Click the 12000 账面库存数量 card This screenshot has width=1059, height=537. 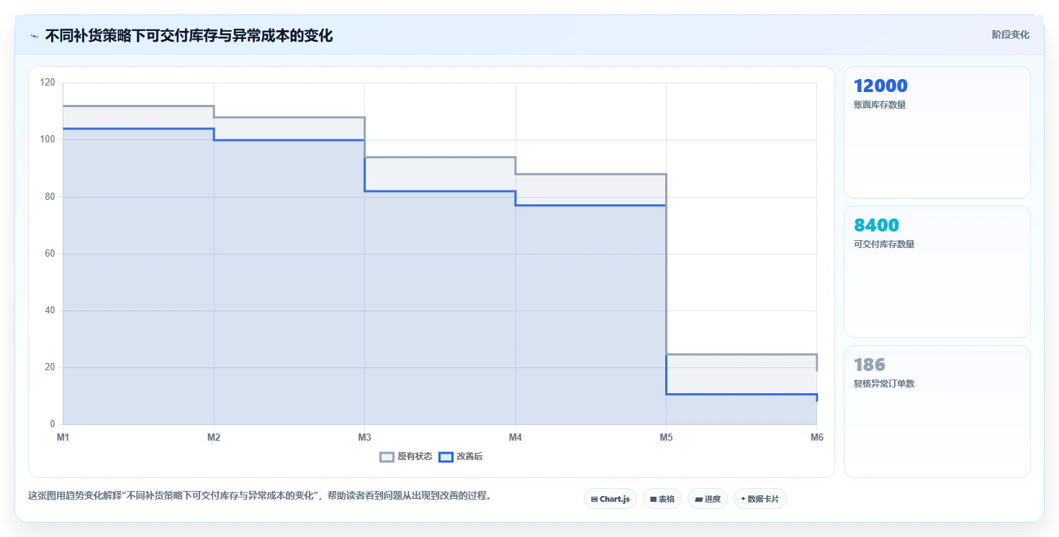pyautogui.click(x=937, y=132)
